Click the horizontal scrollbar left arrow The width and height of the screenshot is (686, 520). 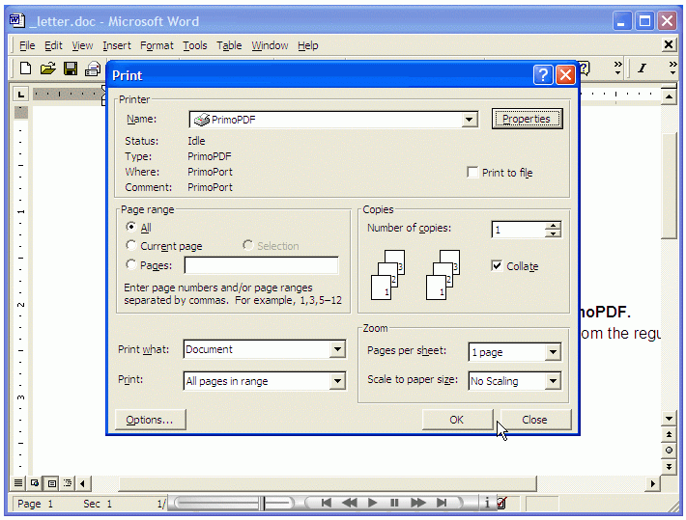[x=82, y=483]
